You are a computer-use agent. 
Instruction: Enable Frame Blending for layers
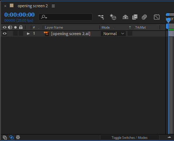pos(135,17)
